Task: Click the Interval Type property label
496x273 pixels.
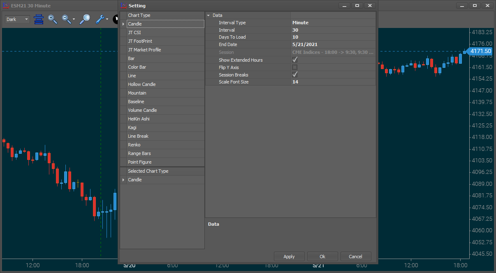Action: (x=232, y=23)
